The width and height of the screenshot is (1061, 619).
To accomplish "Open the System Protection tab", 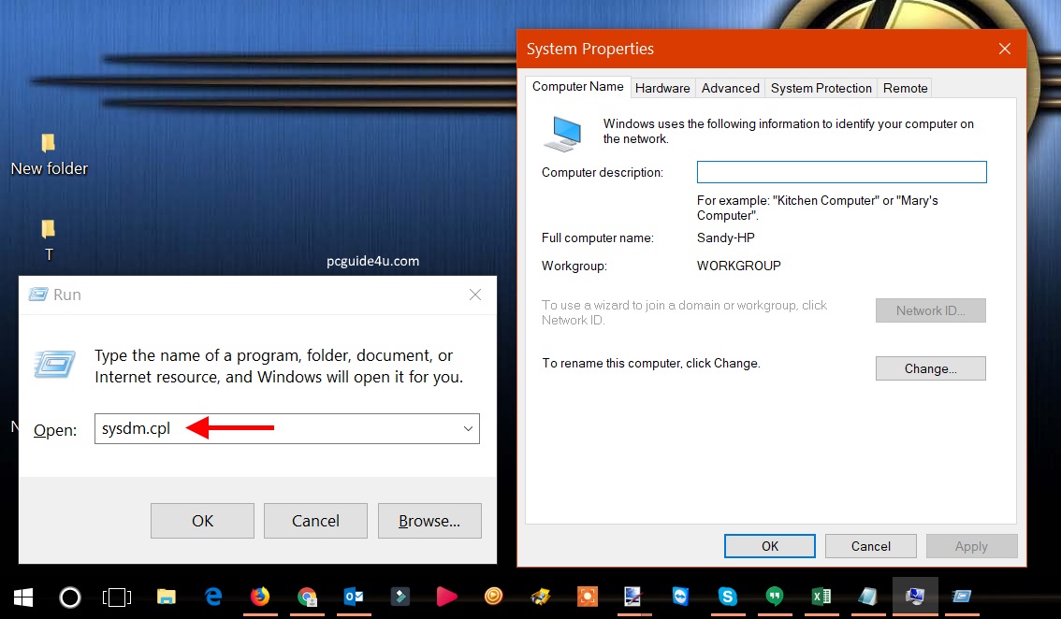I will (x=821, y=88).
